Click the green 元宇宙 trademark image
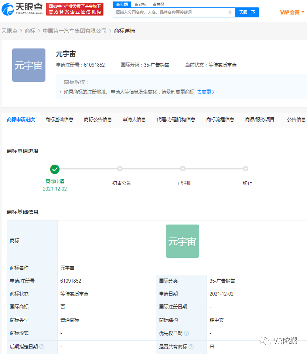This screenshot has width=307, height=354. click(183, 241)
